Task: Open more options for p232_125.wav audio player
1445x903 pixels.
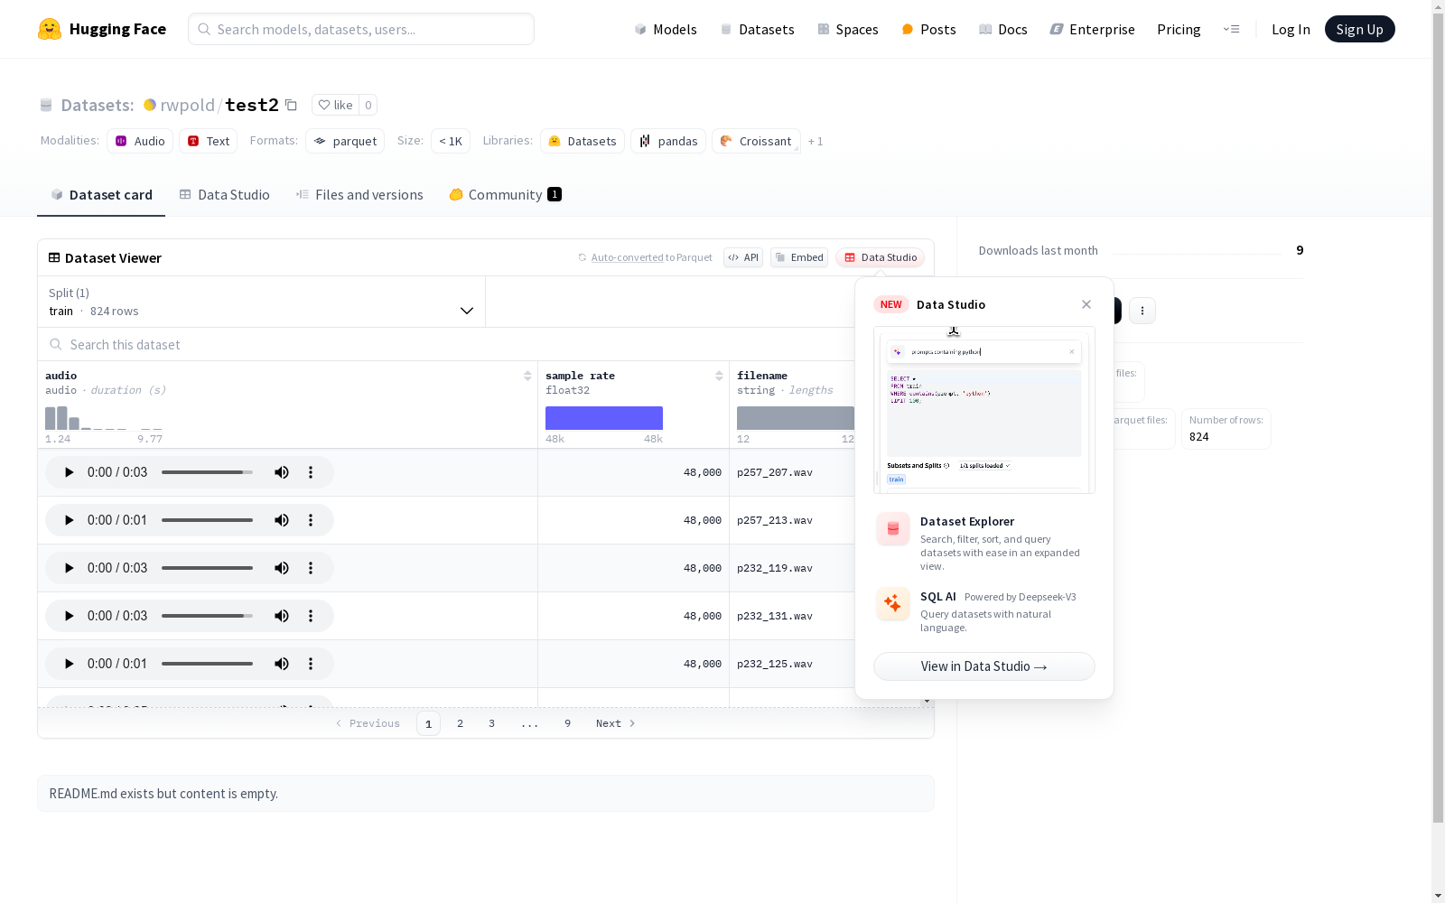Action: [x=311, y=664]
